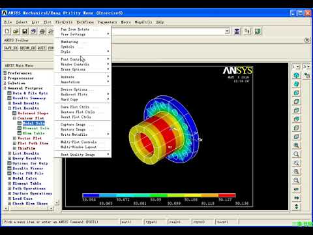Click the Fit View zoom icon
The image size is (313, 235).
[x=296, y=146]
